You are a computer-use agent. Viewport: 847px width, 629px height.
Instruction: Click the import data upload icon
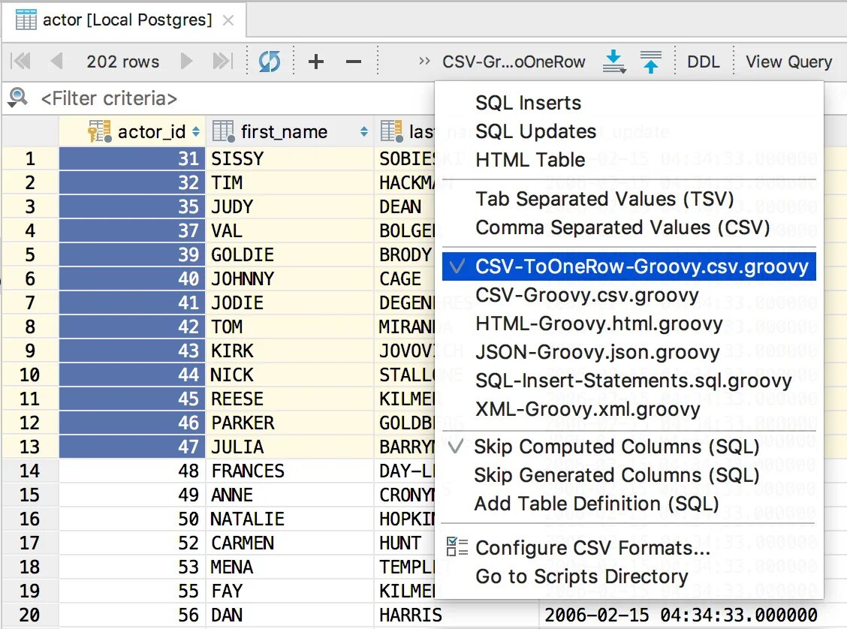651,62
